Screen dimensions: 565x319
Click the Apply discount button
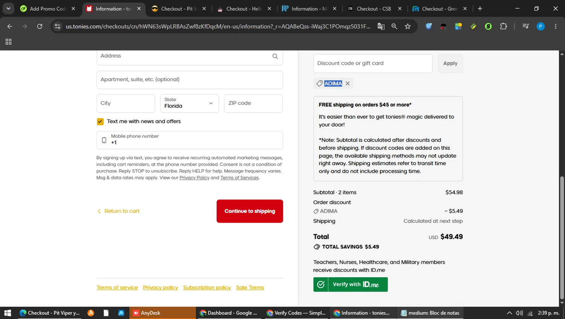pos(450,63)
